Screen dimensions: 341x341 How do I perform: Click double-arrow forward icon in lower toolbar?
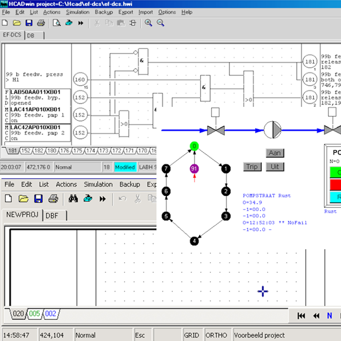103,199
